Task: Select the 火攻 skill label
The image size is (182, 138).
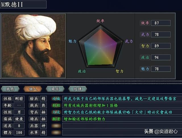Action: point(56,112)
